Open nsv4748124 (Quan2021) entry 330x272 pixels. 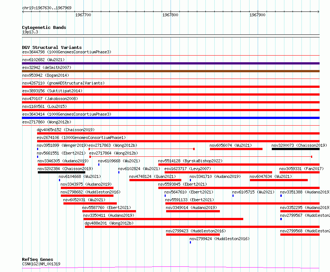(152, 176)
